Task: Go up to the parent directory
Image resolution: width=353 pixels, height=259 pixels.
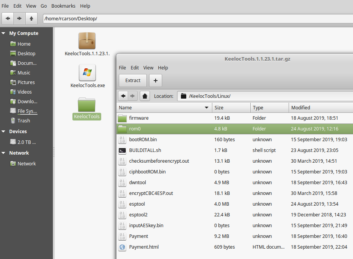Action: click(x=31, y=18)
